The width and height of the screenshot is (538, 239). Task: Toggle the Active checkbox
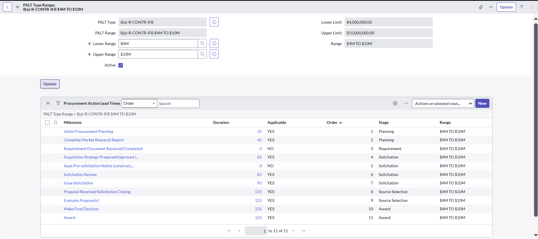point(121,65)
